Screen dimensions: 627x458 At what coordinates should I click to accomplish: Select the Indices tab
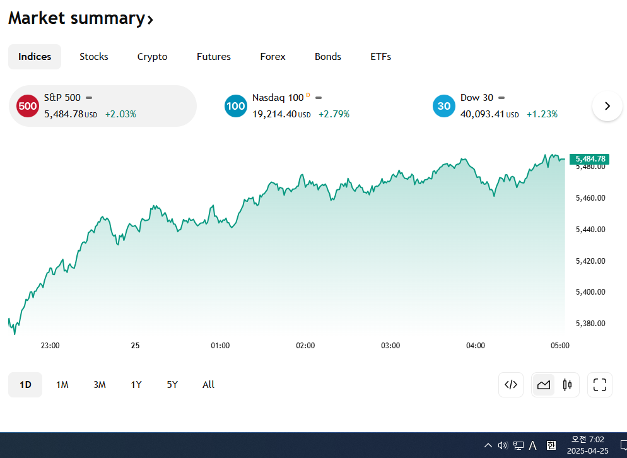35,57
